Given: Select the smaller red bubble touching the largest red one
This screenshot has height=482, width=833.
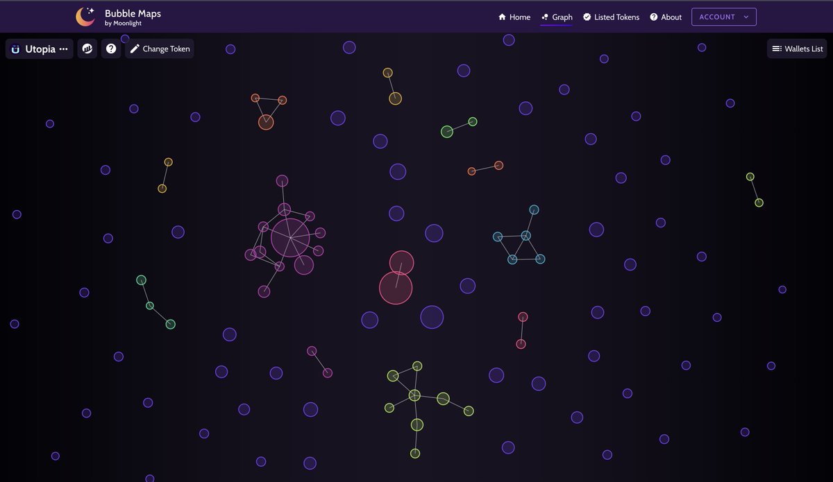Looking at the screenshot, I should tap(401, 263).
